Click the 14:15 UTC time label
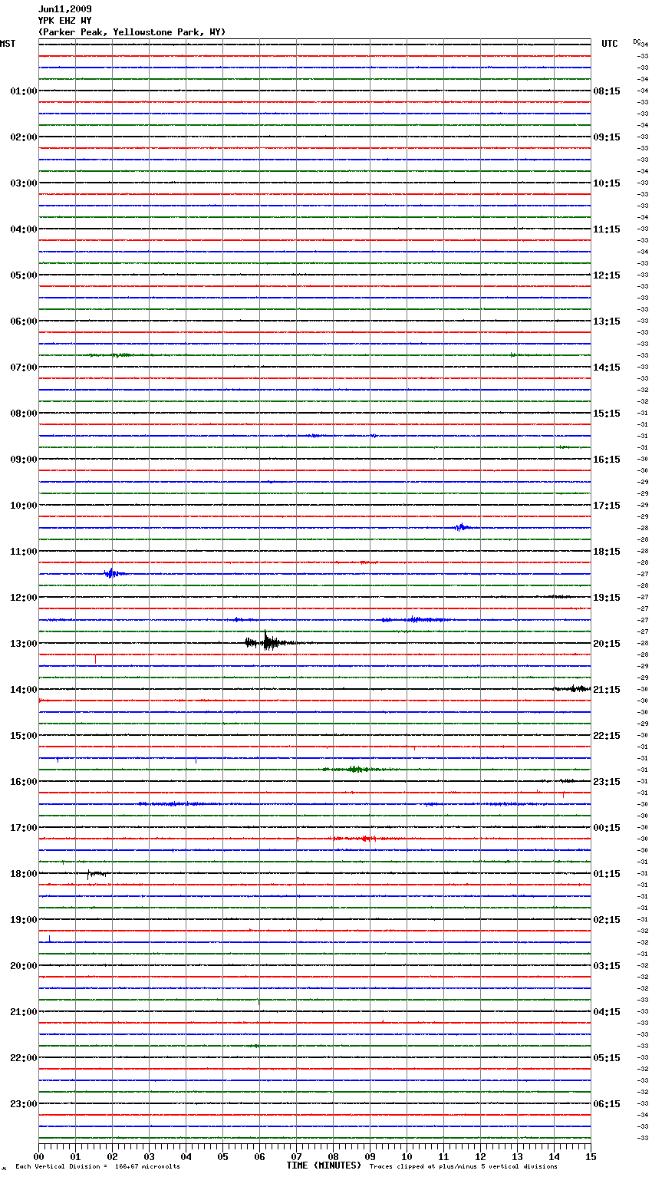 pos(607,368)
